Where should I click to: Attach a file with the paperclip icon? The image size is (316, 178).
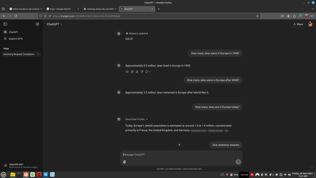(x=125, y=162)
